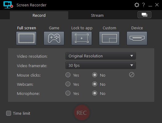Screen dimensions: 162x123
Task: Select No for Webcam
Action: [x=95, y=84]
